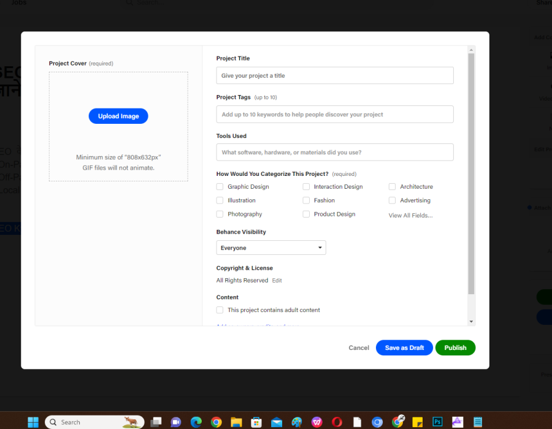Click the scrollbar down arrow
Viewport: 552px width, 429px height.
pyautogui.click(x=471, y=321)
